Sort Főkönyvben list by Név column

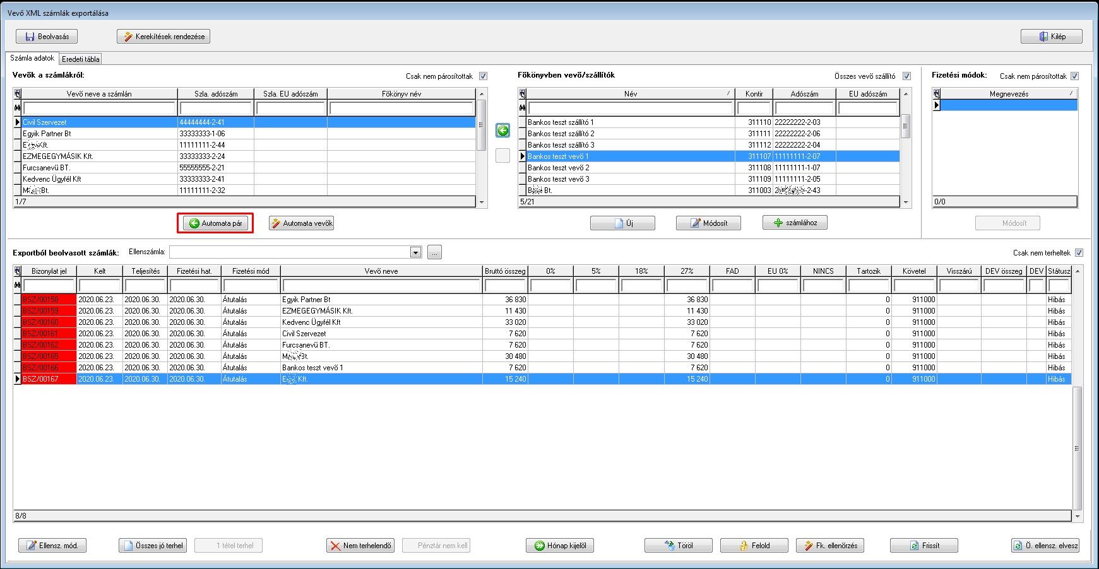click(631, 94)
